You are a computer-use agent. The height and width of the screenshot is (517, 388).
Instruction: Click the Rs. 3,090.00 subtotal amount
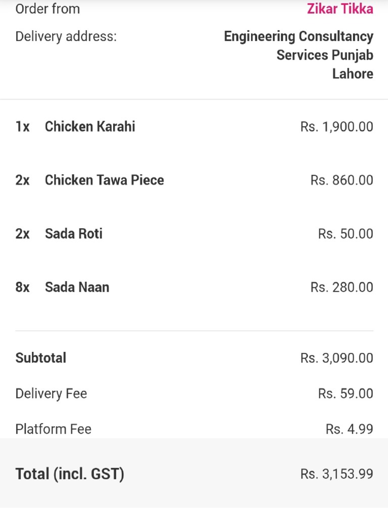click(x=336, y=358)
